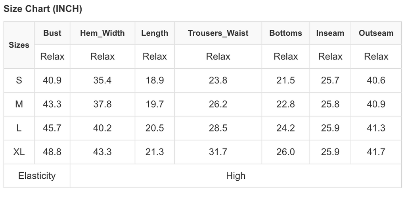Click the Hem_Width column header
The width and height of the screenshot is (406, 197).
(102, 33)
